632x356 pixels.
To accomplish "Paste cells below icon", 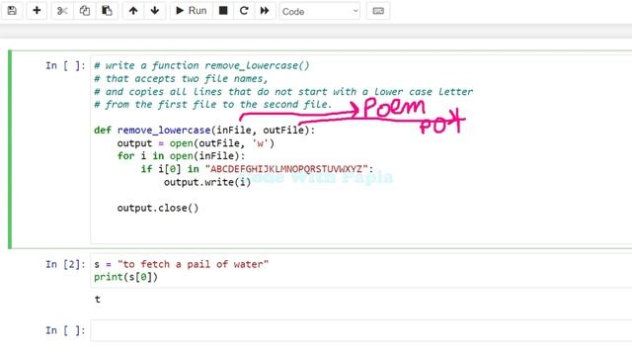I will coord(107,11).
